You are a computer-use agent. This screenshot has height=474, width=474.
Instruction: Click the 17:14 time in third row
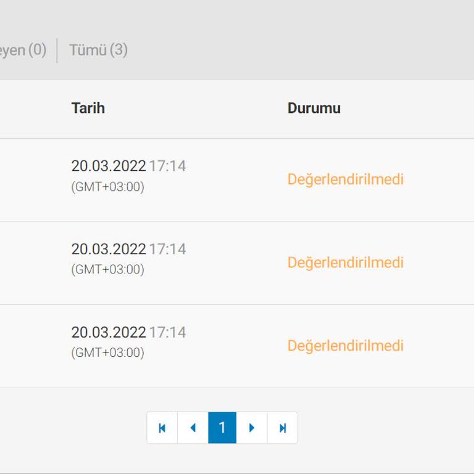(167, 333)
